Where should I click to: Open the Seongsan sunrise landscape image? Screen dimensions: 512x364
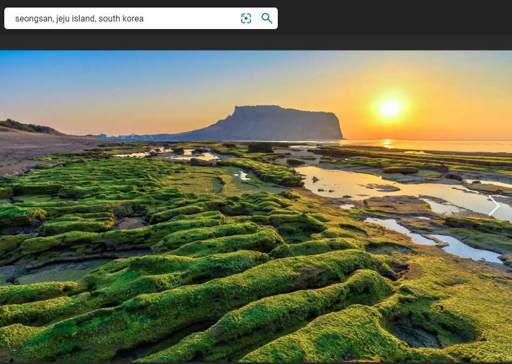pyautogui.click(x=256, y=206)
